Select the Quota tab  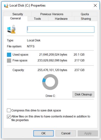[85, 14]
